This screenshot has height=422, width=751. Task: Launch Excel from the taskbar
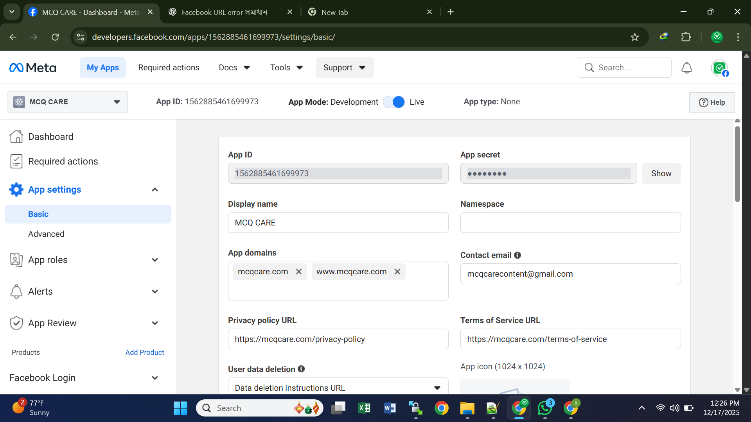(x=364, y=408)
